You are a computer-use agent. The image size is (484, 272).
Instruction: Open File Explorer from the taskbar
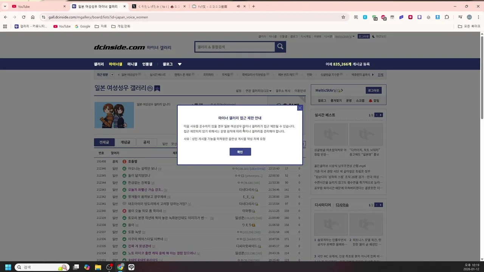tap(98, 267)
